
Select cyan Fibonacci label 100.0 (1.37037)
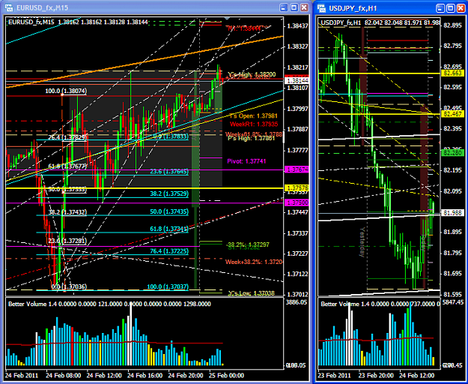(x=168, y=286)
